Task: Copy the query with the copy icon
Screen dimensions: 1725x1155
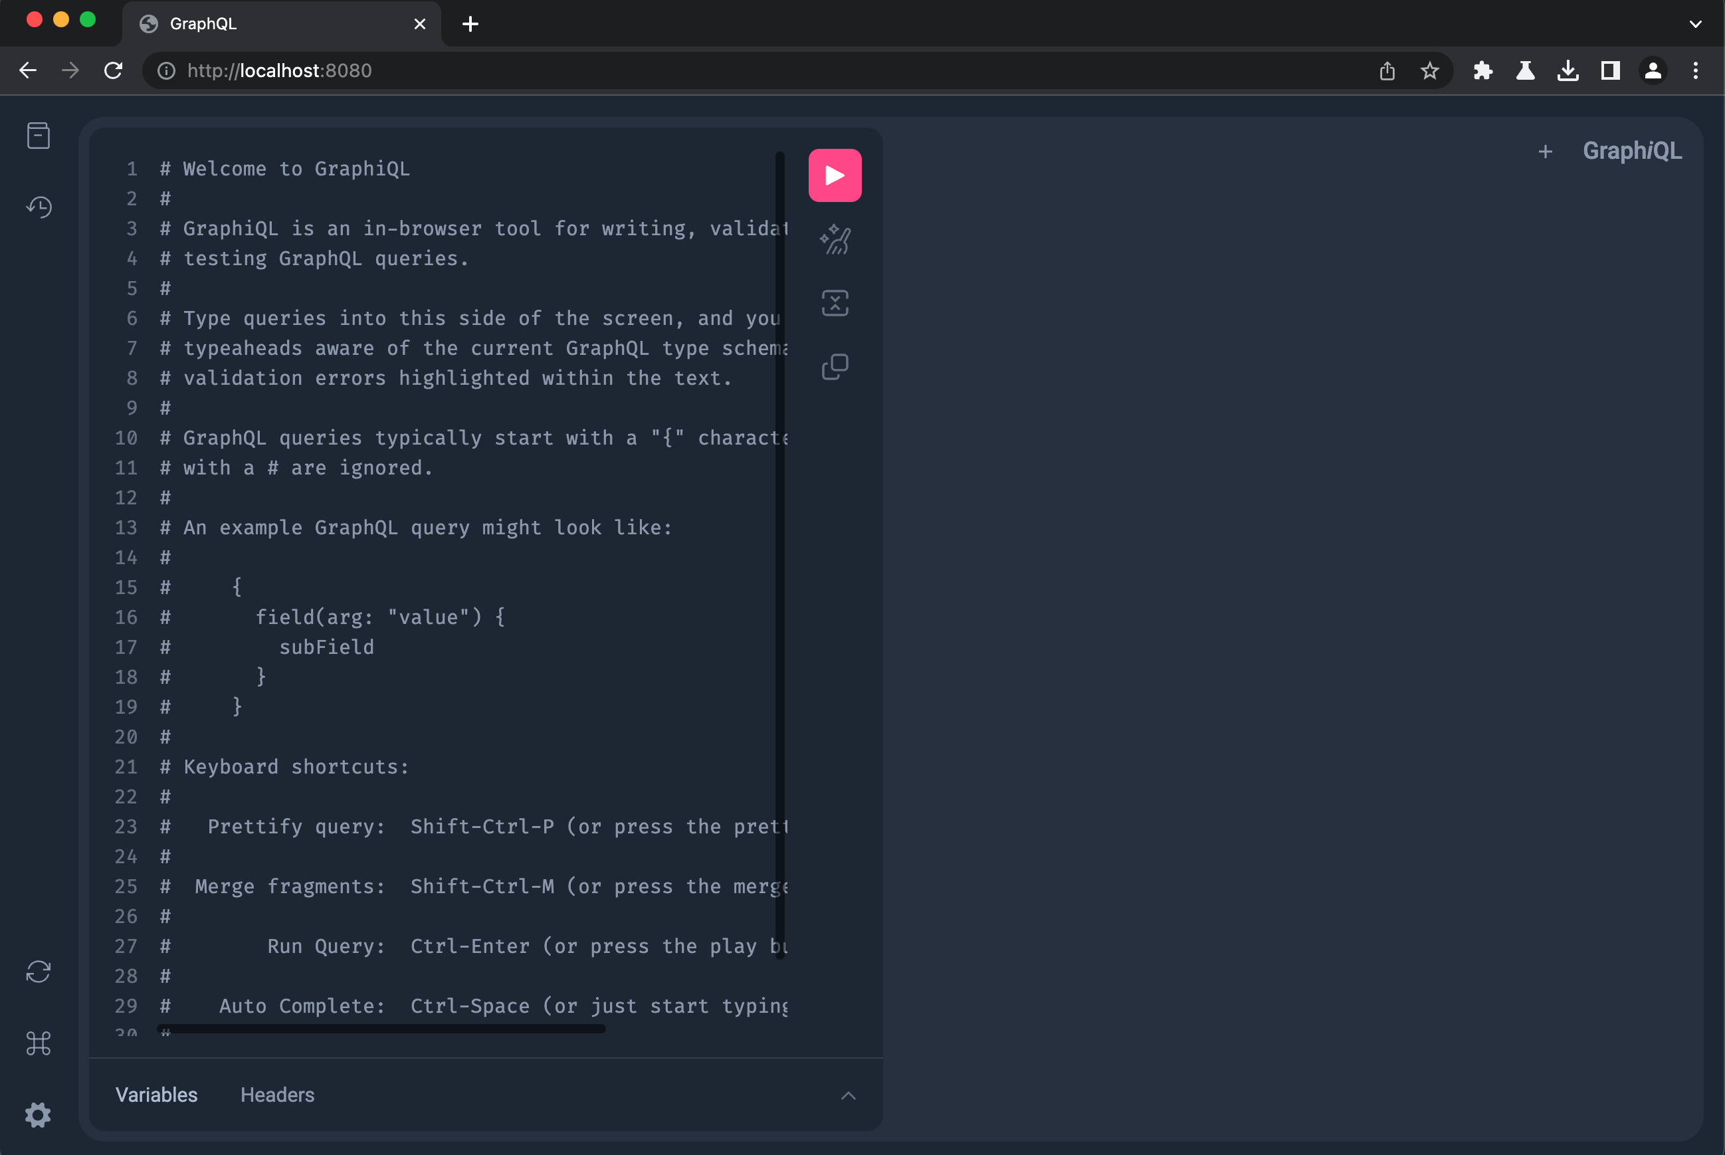Action: 835,366
